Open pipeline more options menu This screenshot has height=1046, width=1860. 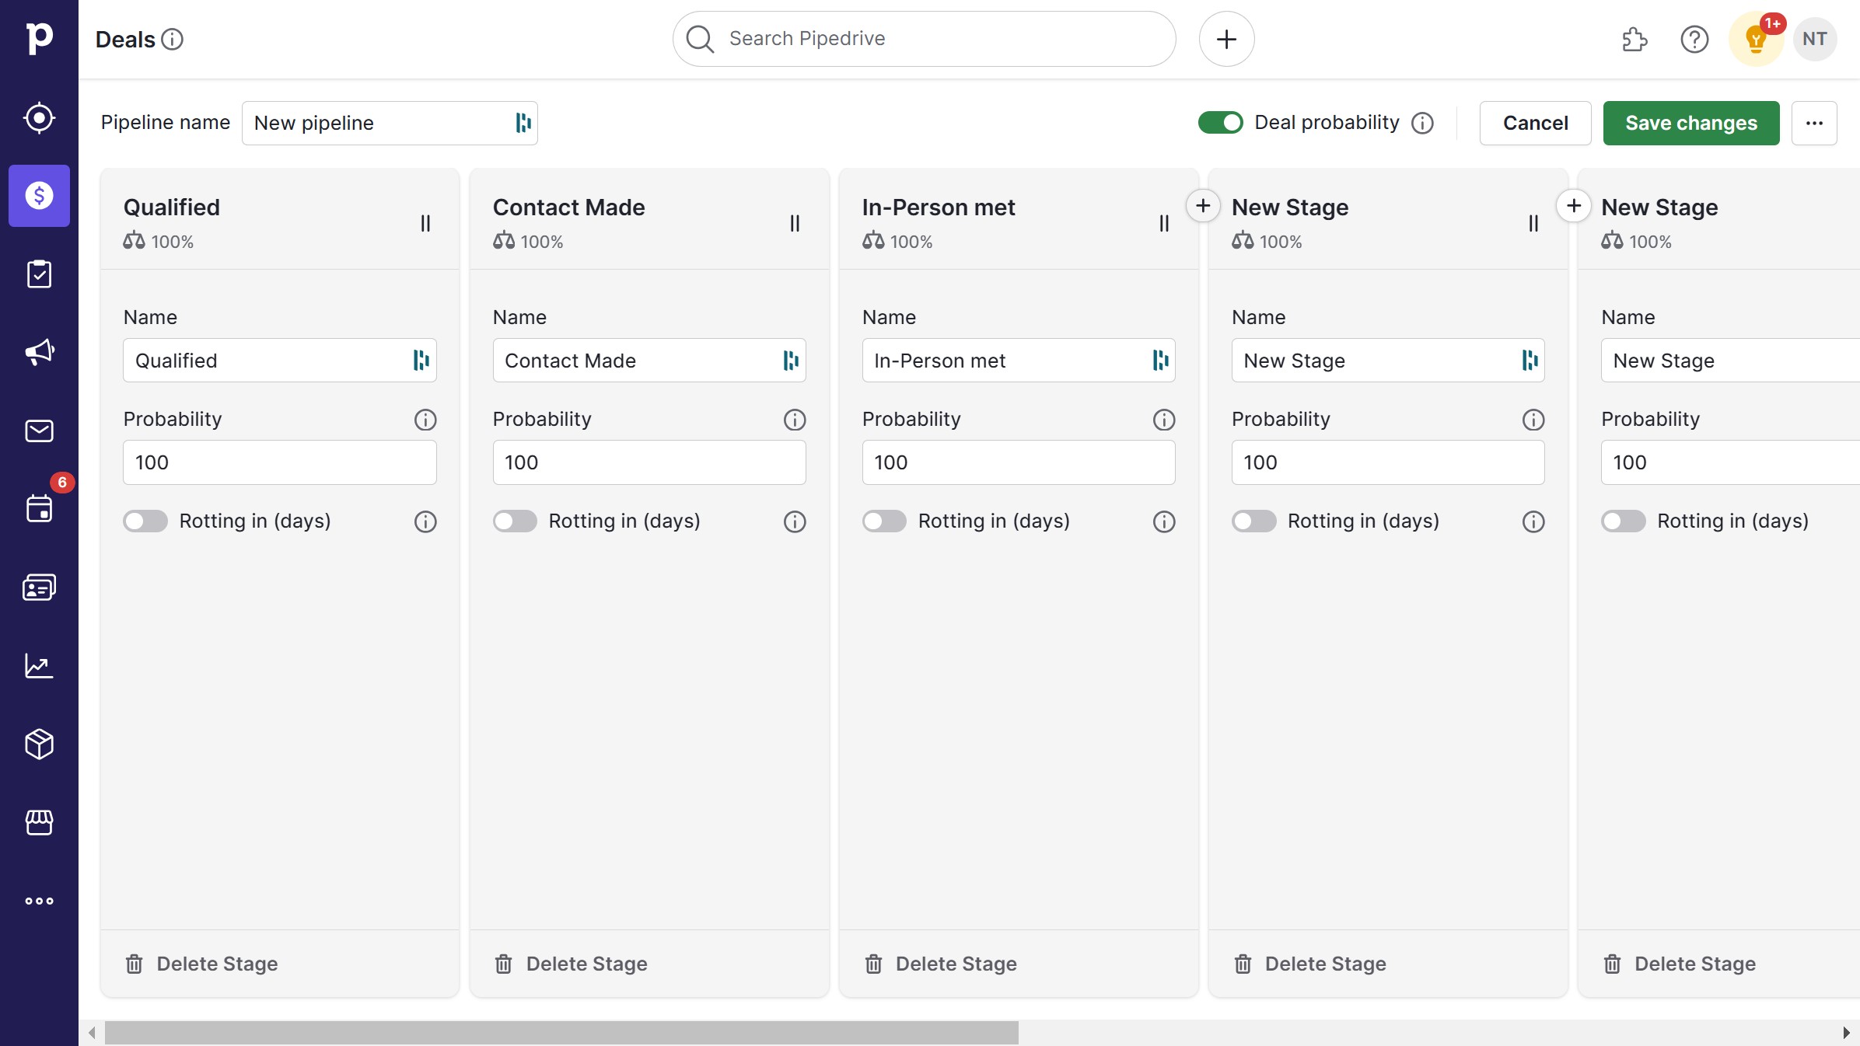click(x=1814, y=123)
